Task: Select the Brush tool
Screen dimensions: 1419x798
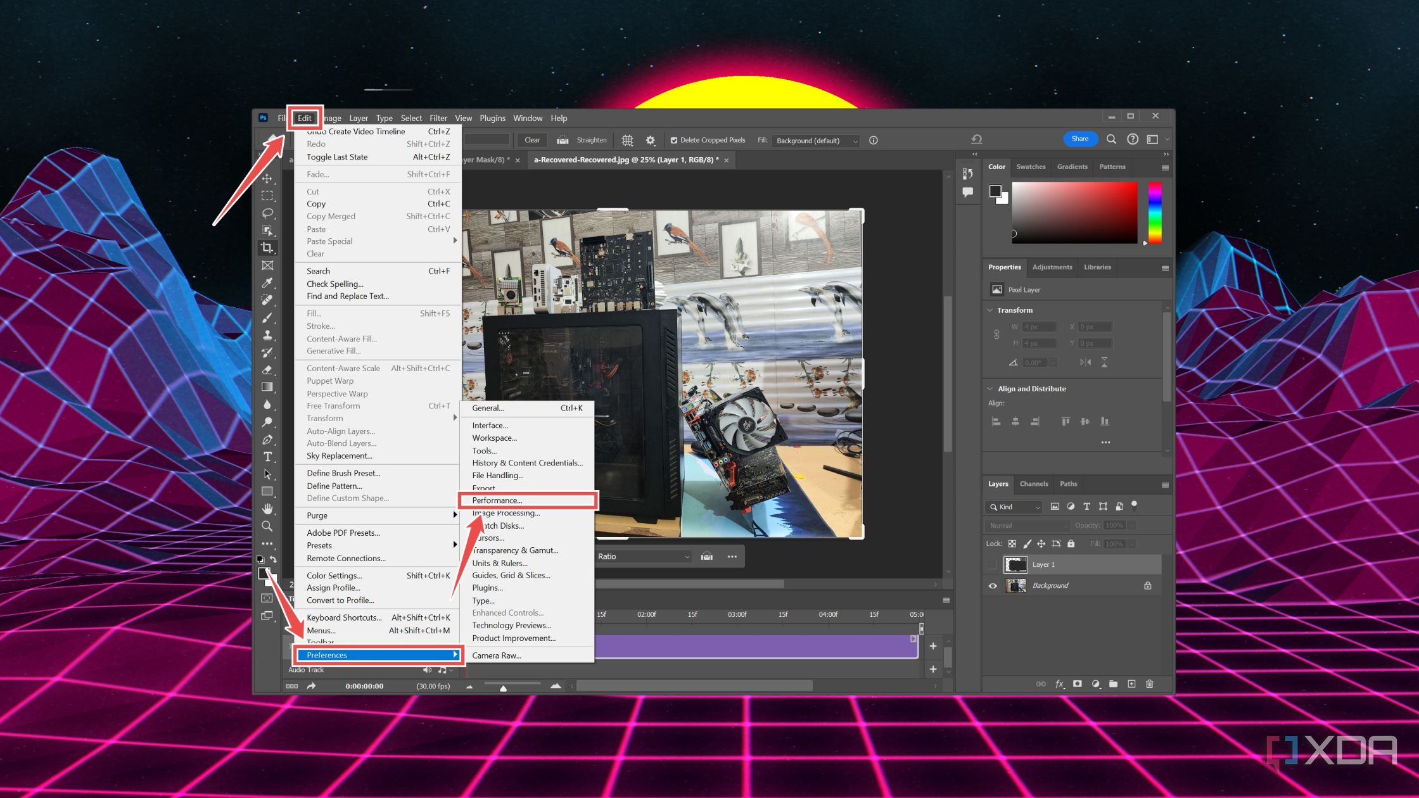Action: click(267, 317)
